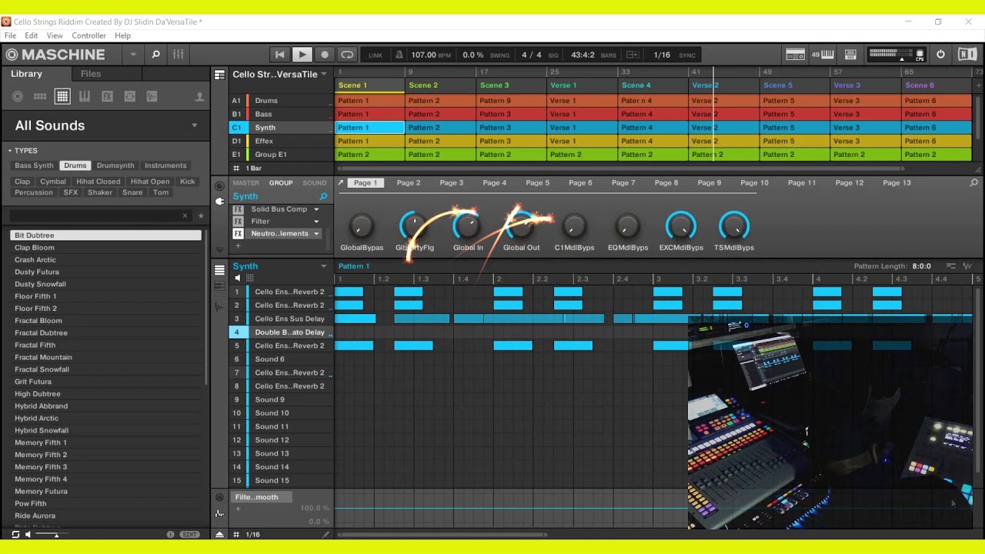Screen dimensions: 985x554
Task: Open the Page 1 tab on parameter pages
Action: (x=366, y=183)
